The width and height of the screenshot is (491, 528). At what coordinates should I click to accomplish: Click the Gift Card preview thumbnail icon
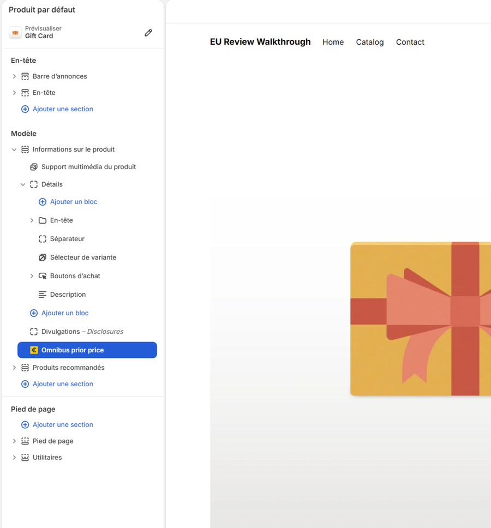point(15,33)
